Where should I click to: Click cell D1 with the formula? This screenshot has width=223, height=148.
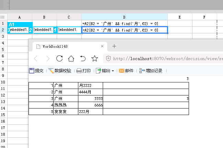click(x=125, y=23)
